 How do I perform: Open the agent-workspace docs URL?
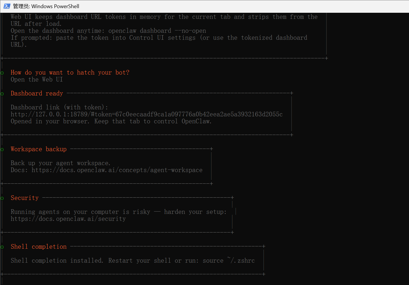coord(117,170)
